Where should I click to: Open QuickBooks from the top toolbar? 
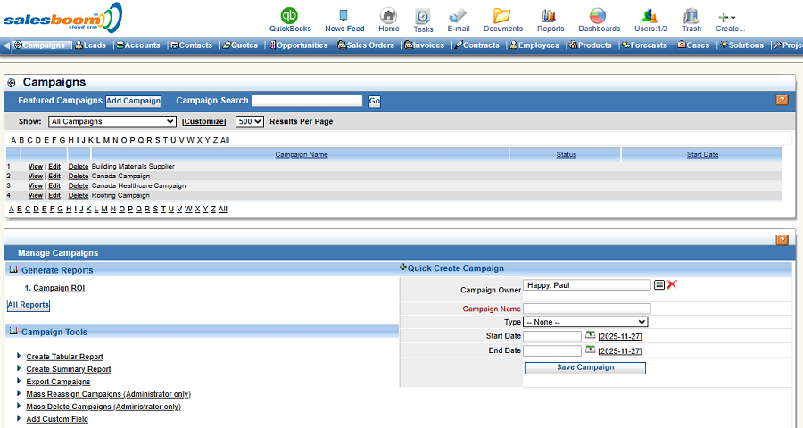pos(290,16)
